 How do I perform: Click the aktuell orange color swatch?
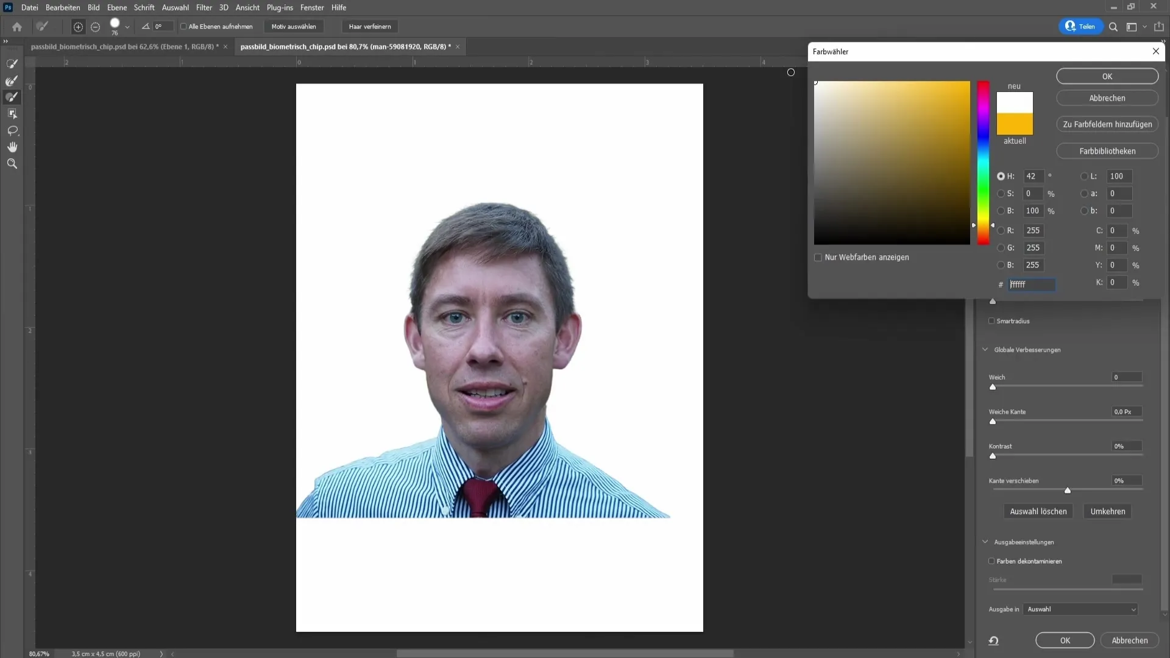1015,124
